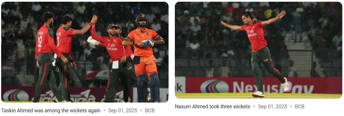Viewport: 344px width, 116px height.
Task: Click the sponsor swirl logo in left photo
Action: point(16,95)
